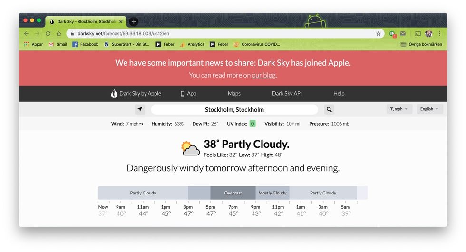Click the Overcast timeline segment

(x=233, y=193)
